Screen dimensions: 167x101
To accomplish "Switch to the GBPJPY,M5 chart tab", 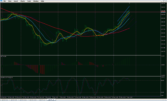I will (14, 100).
